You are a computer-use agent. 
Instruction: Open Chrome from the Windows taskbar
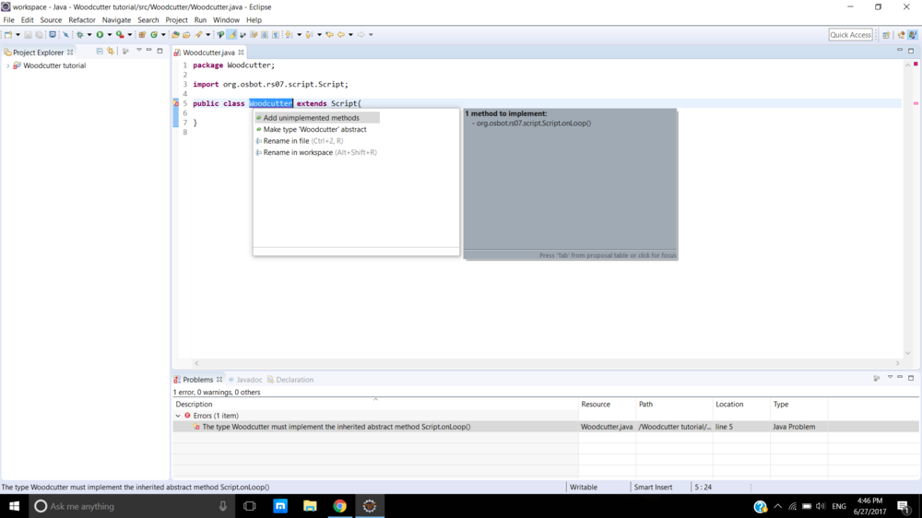pos(340,506)
